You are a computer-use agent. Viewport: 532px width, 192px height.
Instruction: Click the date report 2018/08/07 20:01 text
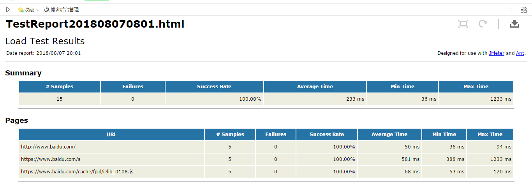point(44,53)
